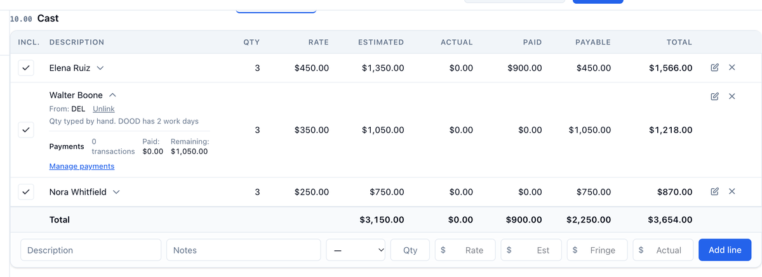Screen dimensions: 762x277
Task: Select Nora Whitfield's $250.00 rate cell
Action: point(312,192)
